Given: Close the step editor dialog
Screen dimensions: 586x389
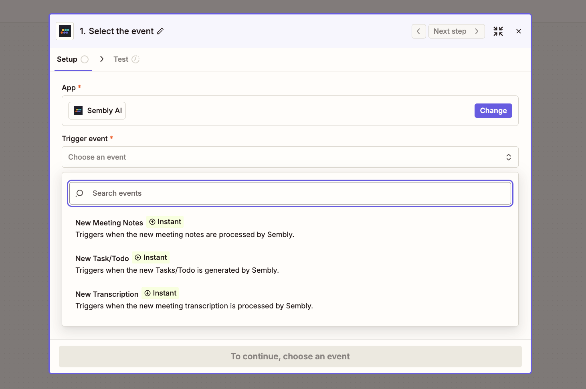Looking at the screenshot, I should pyautogui.click(x=519, y=31).
